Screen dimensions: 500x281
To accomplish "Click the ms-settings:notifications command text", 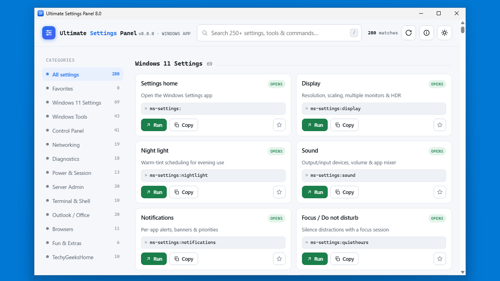I will click(x=182, y=242).
